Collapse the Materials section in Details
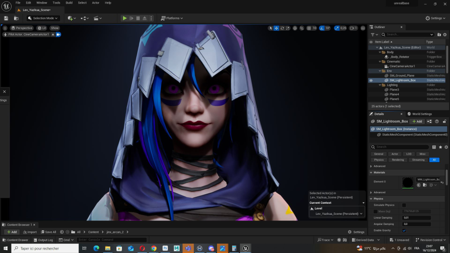 pyautogui.click(x=371, y=173)
